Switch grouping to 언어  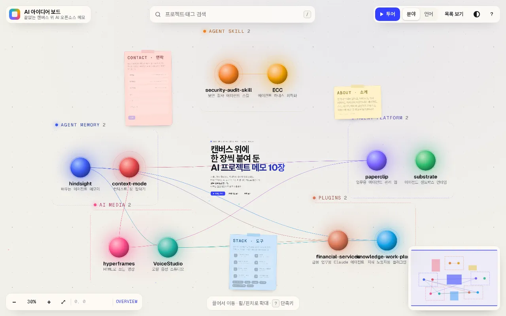click(x=429, y=14)
